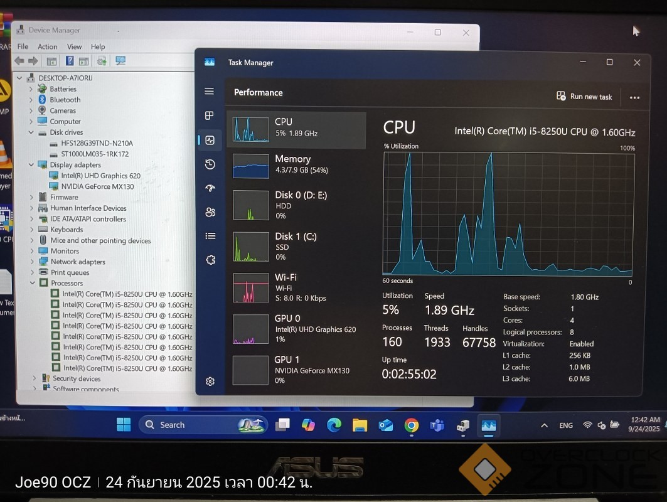The image size is (667, 502).
Task: Expand Firmware category
Action: (x=31, y=197)
